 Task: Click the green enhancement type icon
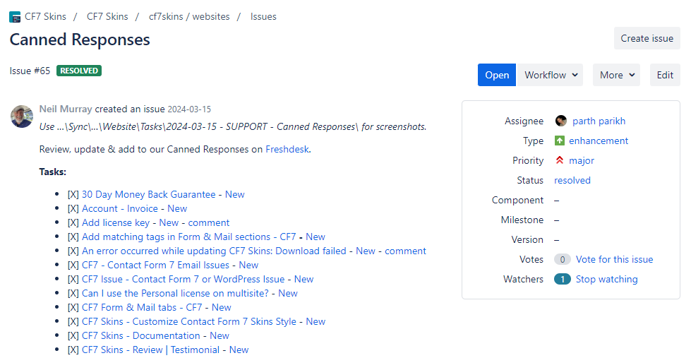[560, 141]
